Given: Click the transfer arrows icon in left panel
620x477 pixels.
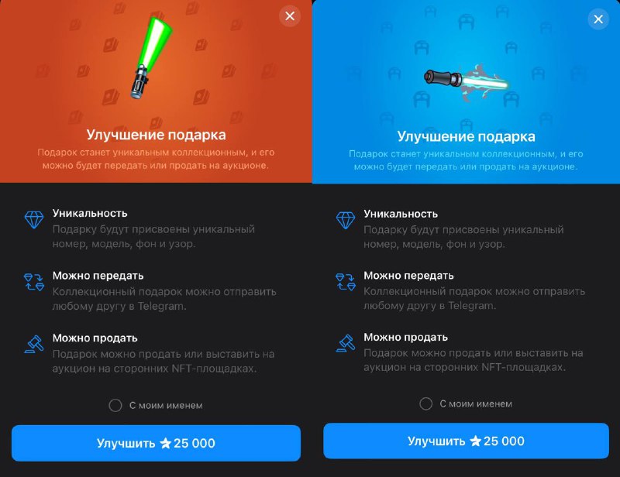Looking at the screenshot, I should (x=34, y=282).
